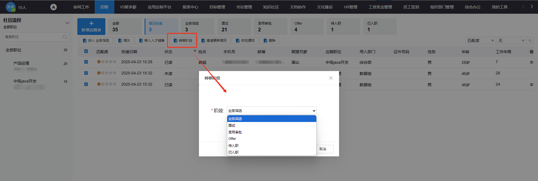Viewport: 538px width, 181px height.
Task: Select 业务筛选 option in dropdown list
Action: [x=272, y=119]
